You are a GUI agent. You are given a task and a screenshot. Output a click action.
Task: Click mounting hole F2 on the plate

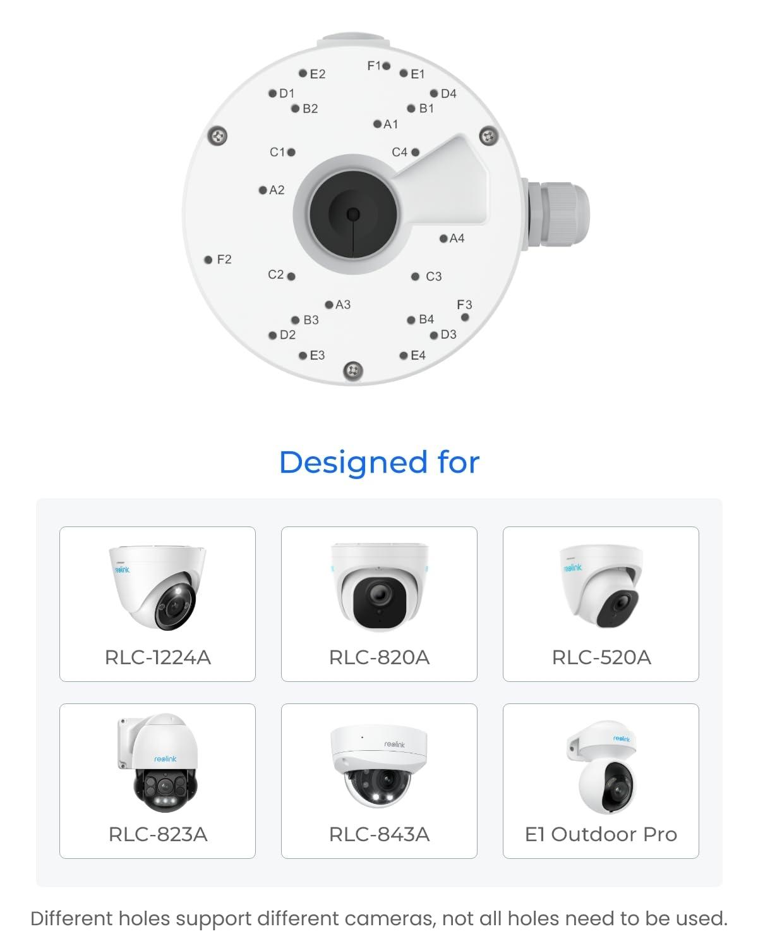click(208, 260)
